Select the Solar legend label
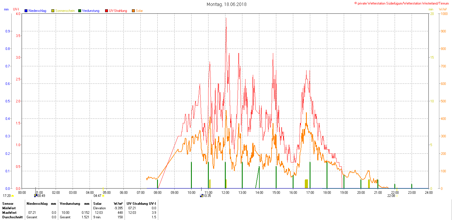 [x=139, y=11]
